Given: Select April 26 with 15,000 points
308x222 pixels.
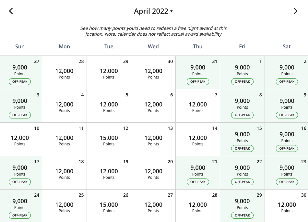Looking at the screenshot, I should [x=109, y=206].
